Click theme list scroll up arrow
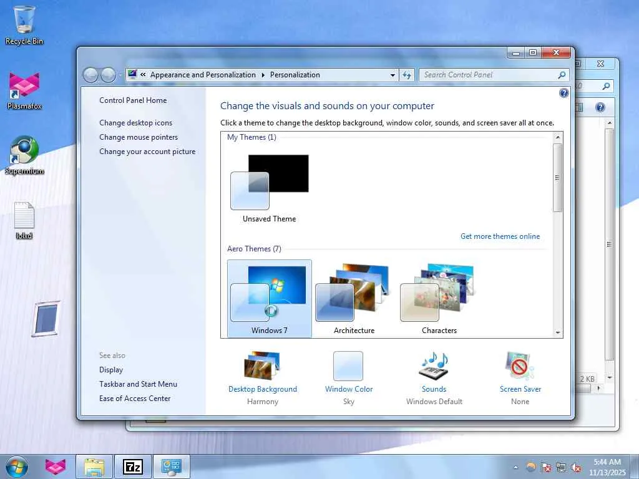 coord(558,137)
